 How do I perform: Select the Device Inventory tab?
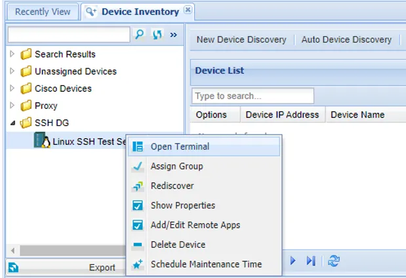click(138, 12)
